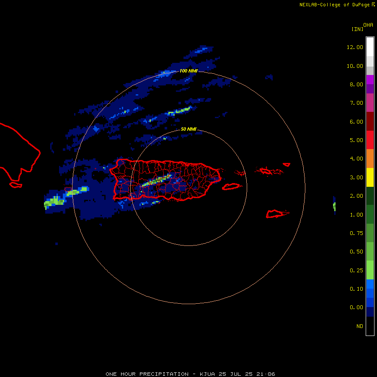
Task: Click Vieques island outline east of Puerto Rico
Action: point(231,186)
